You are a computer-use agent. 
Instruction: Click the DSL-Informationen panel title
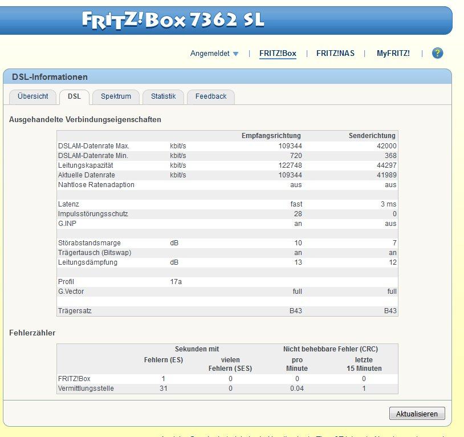(x=50, y=77)
